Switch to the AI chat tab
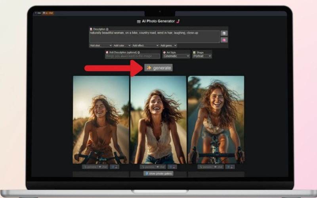 (48, 13)
